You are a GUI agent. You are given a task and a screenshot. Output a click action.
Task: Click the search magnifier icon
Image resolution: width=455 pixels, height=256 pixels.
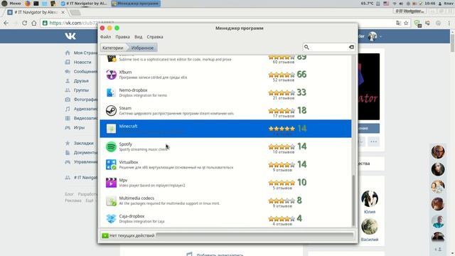click(306, 47)
